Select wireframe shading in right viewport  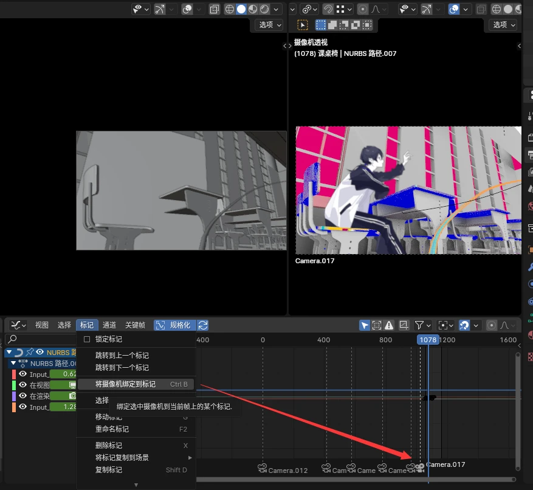[x=497, y=9]
